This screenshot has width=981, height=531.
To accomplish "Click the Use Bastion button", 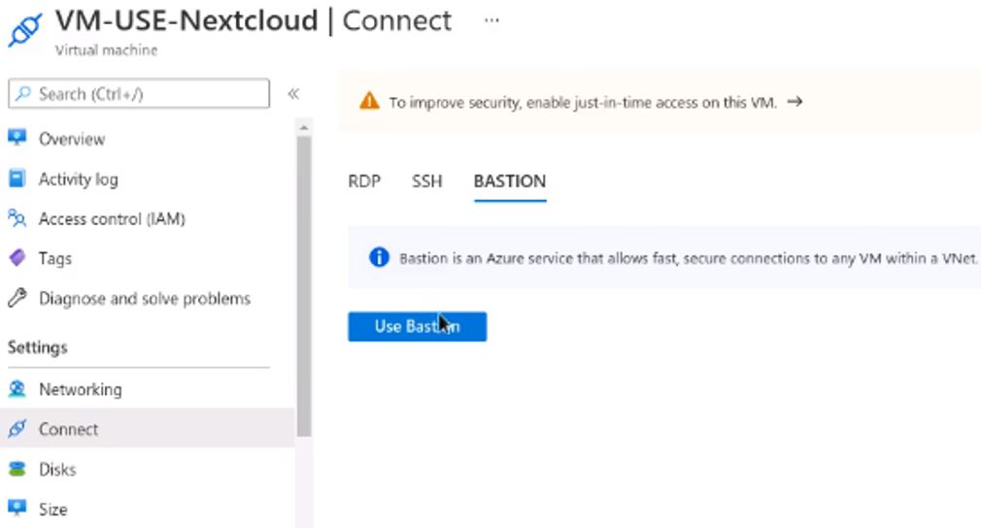I will click(x=418, y=326).
